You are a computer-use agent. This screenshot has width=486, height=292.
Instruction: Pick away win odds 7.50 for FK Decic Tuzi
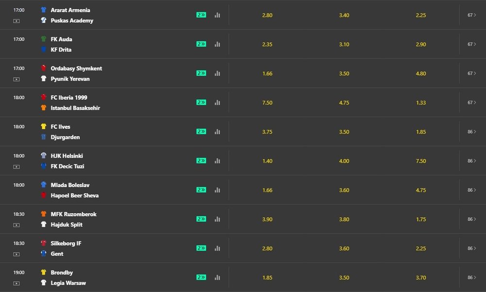coord(421,161)
